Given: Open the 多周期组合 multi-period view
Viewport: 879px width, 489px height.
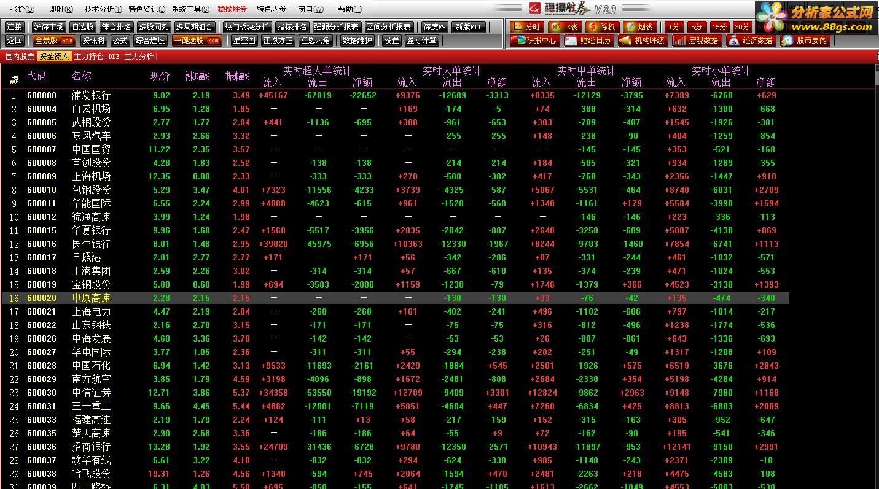Looking at the screenshot, I should (194, 27).
